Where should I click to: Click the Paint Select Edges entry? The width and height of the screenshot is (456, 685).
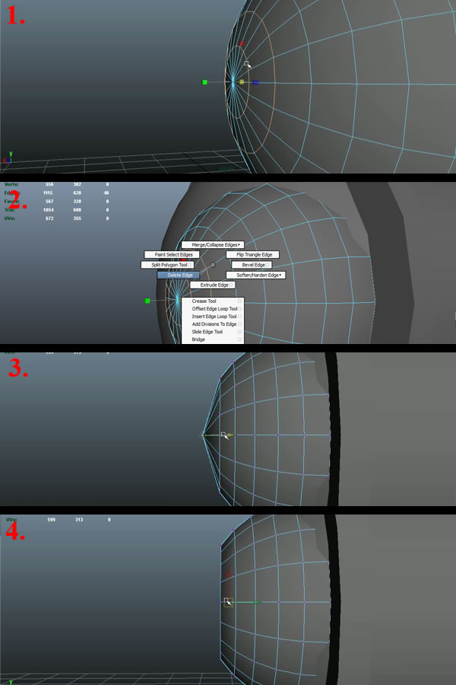(x=172, y=254)
